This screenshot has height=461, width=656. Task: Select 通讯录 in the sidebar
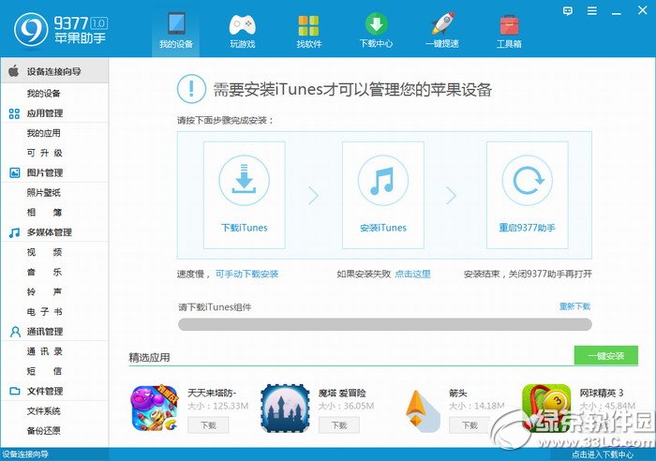[44, 351]
